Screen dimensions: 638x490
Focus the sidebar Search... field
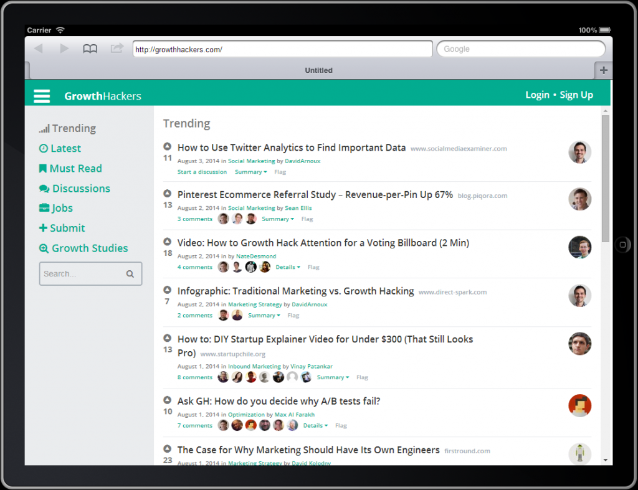(x=90, y=274)
